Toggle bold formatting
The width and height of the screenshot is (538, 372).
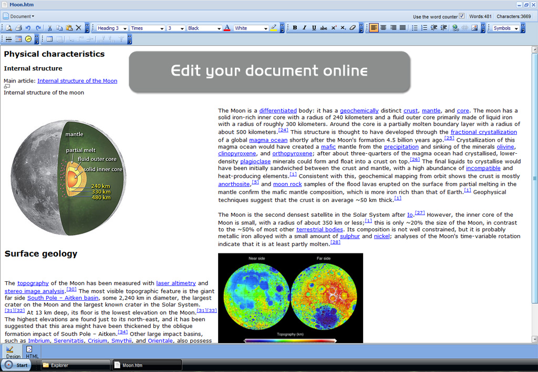[x=295, y=28]
